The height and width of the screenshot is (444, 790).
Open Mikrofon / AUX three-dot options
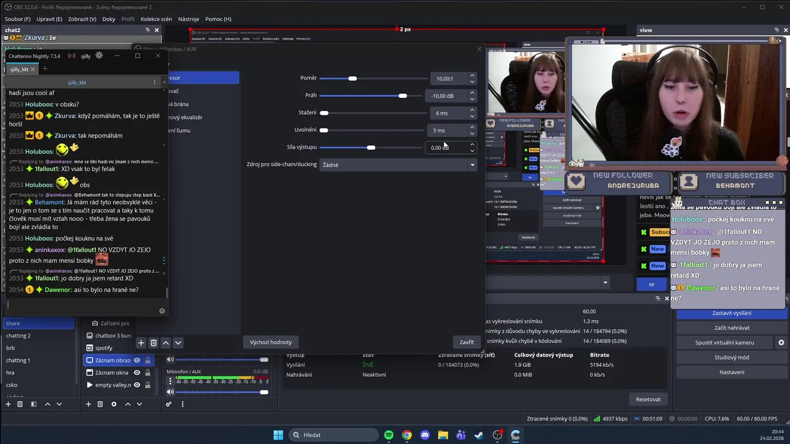pyautogui.click(x=170, y=381)
